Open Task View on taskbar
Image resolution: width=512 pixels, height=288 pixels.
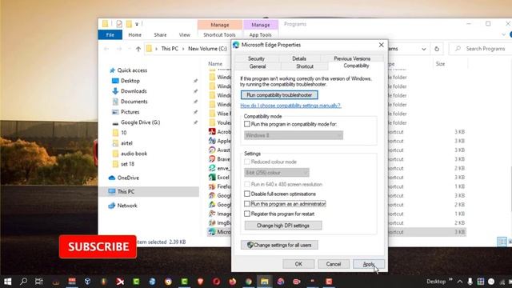coord(39,282)
